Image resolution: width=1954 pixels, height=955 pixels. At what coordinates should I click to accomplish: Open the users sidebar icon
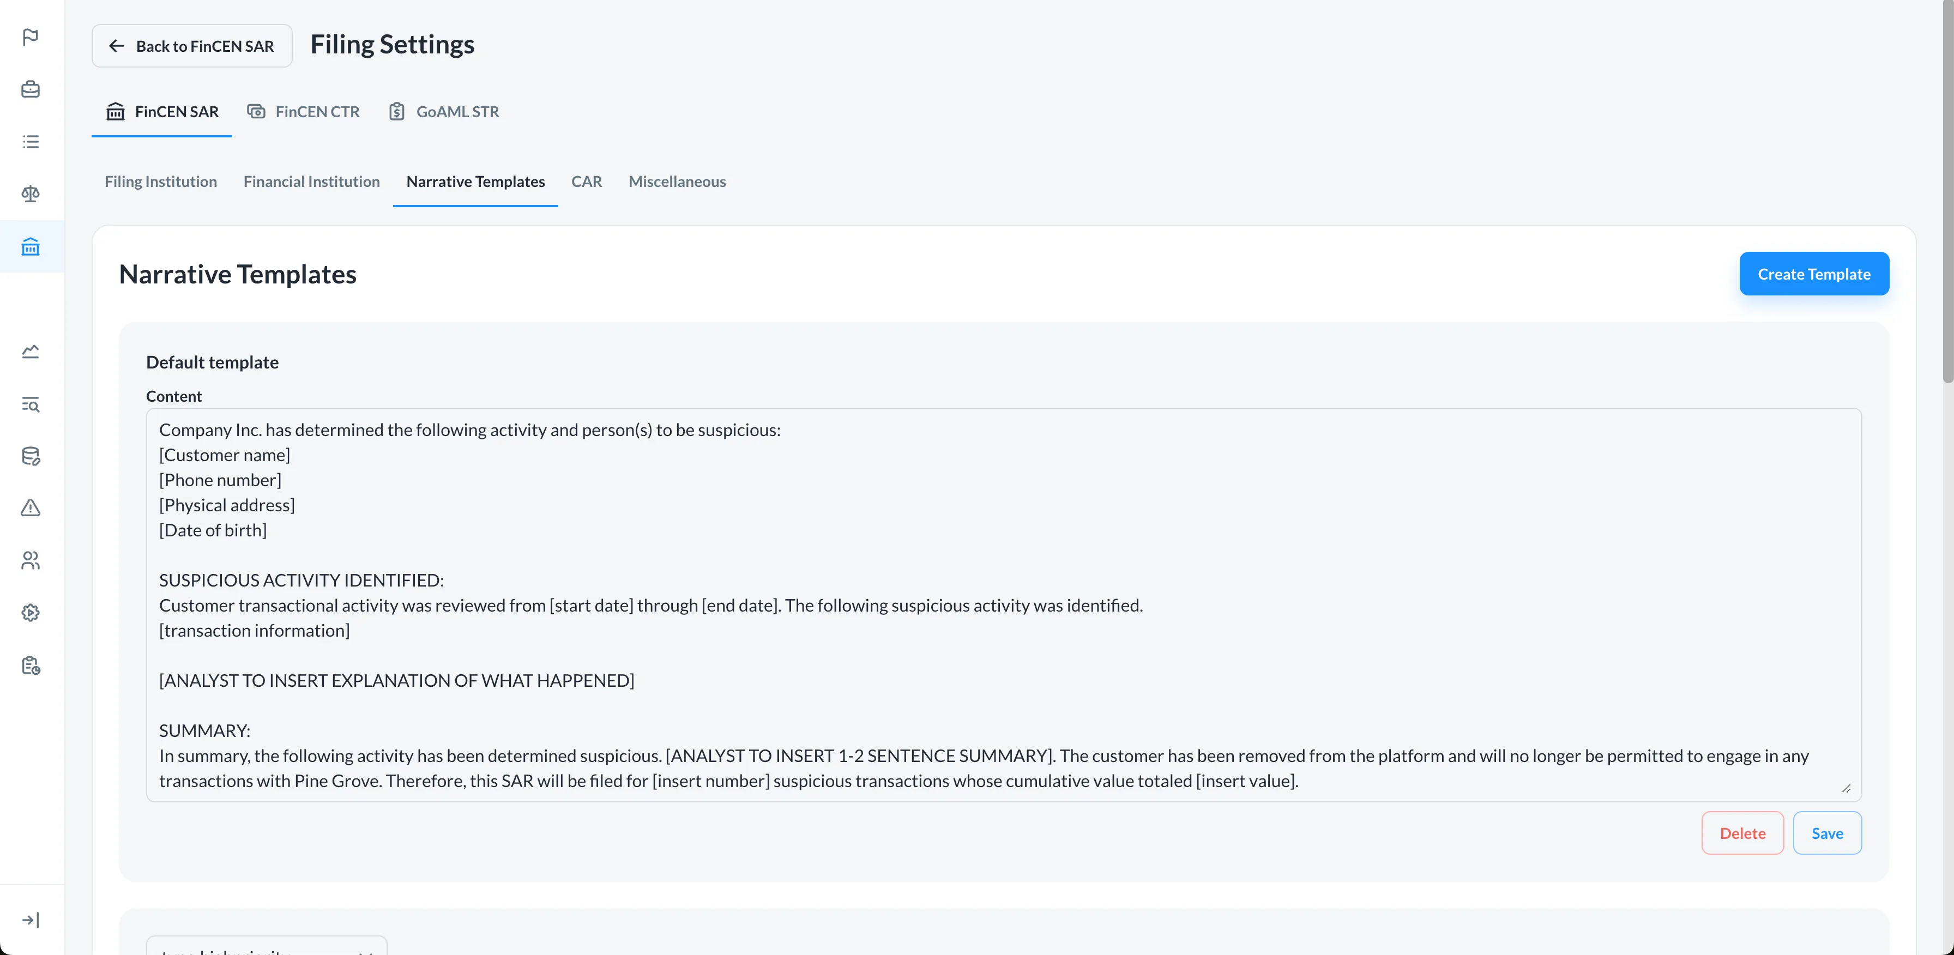pos(31,560)
